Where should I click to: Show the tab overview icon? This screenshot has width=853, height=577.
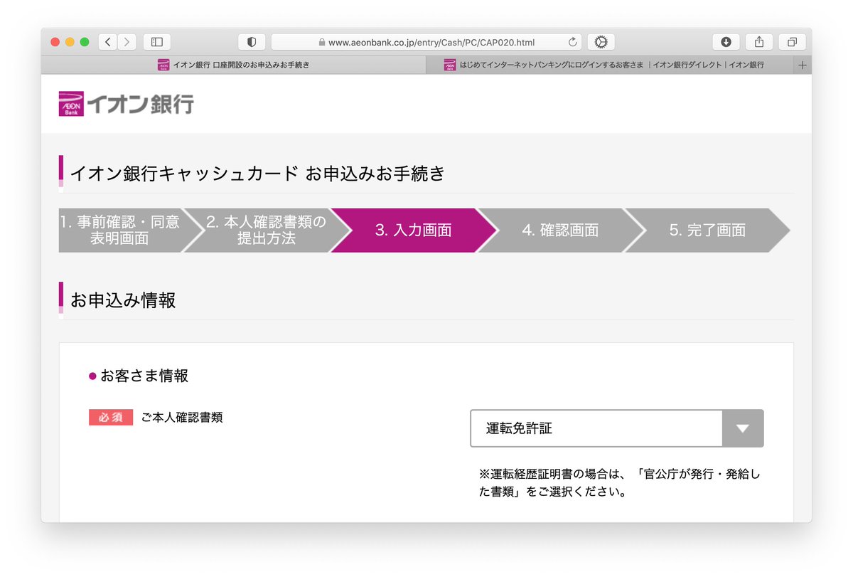point(792,42)
